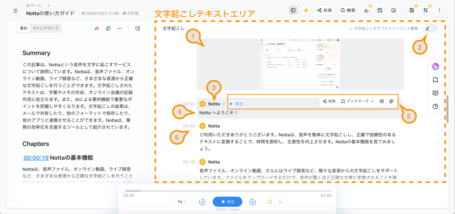Click the 日本語 language label

pyautogui.click(x=130, y=13)
